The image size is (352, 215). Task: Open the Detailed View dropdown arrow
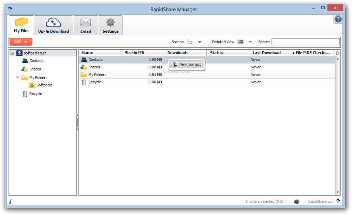pos(250,42)
